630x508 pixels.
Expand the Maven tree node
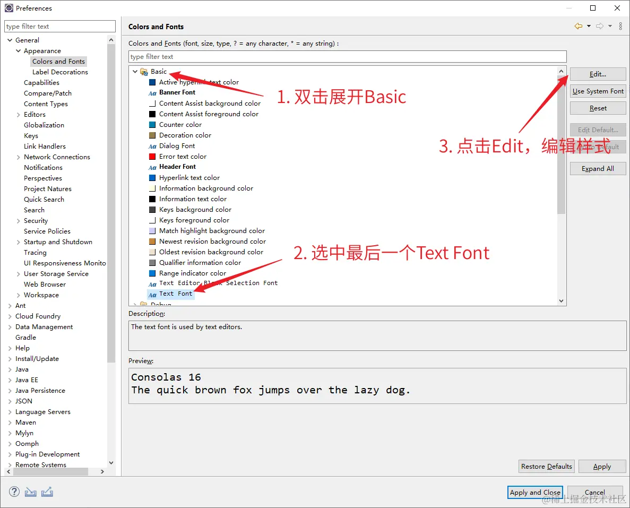coord(10,423)
